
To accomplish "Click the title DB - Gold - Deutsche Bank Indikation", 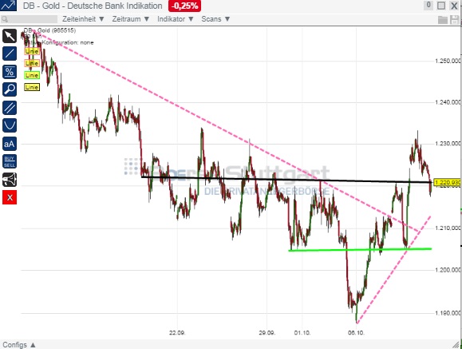I will pos(93,6).
